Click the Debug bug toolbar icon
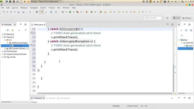The width and height of the screenshot is (194, 109). [63, 12]
